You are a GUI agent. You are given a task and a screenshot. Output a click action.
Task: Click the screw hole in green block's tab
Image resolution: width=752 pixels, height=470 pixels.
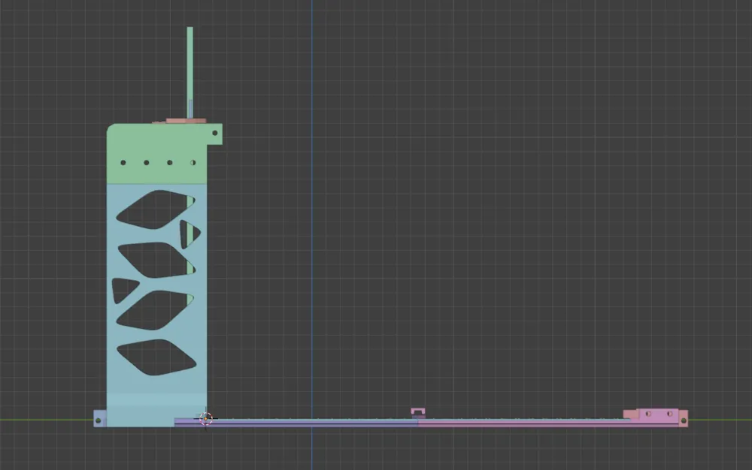(x=215, y=133)
